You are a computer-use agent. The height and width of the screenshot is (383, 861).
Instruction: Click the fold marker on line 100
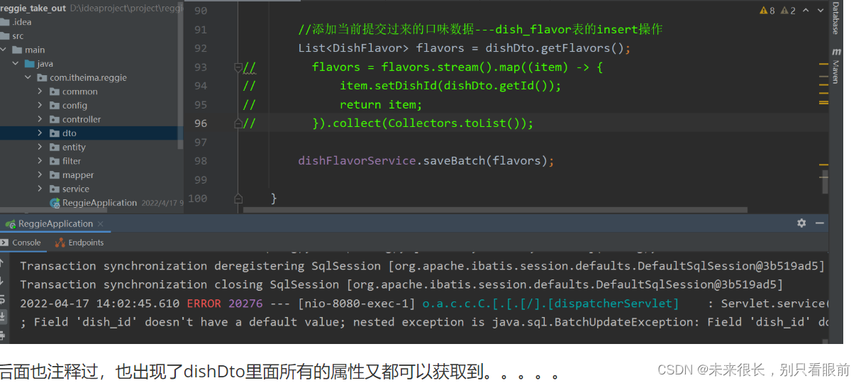coord(238,199)
